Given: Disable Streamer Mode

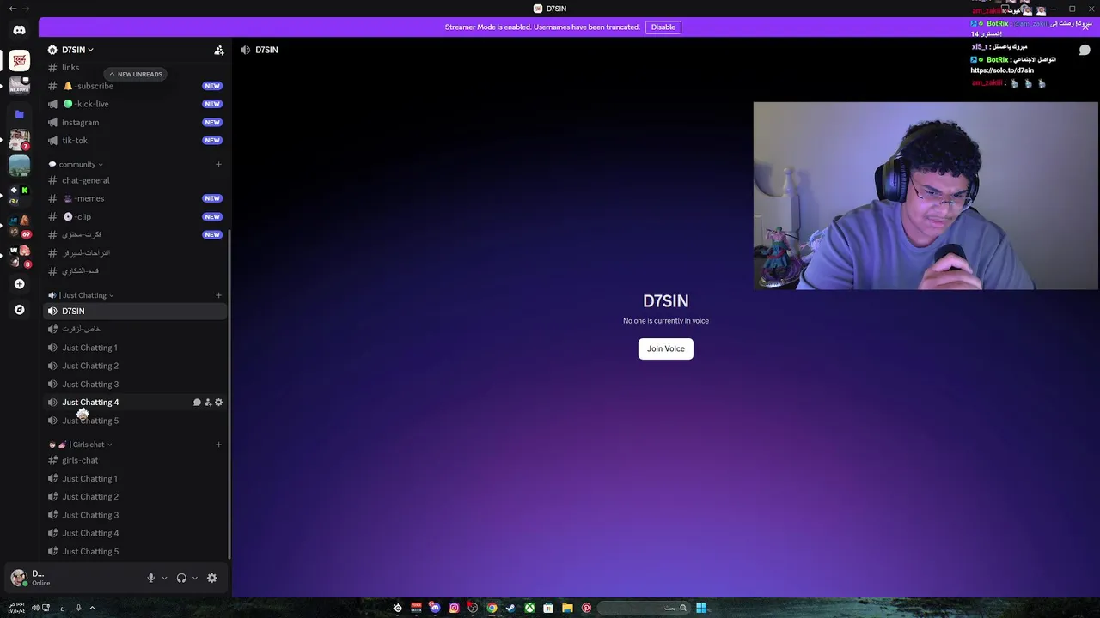Looking at the screenshot, I should pos(663,27).
